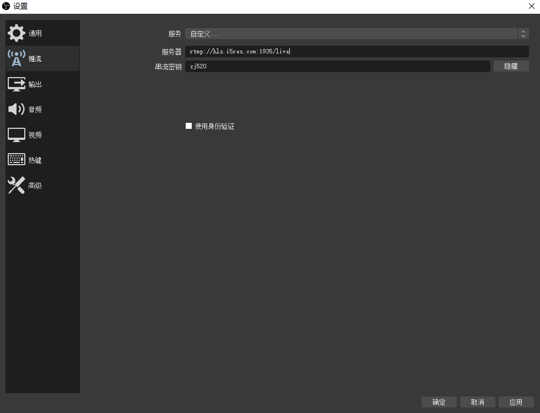The height and width of the screenshot is (413, 540).
Task: Click the 服务器 label text
Action: pyautogui.click(x=172, y=52)
